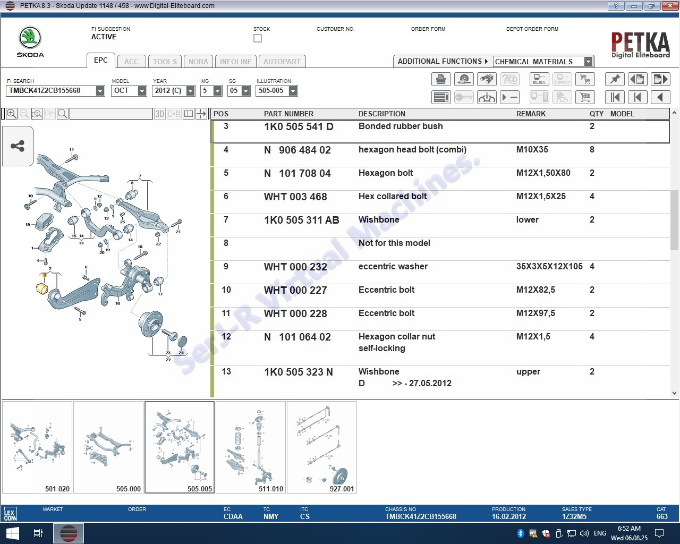The image size is (680, 544).
Task: Toggle the split-view layout button
Action: pos(188,114)
